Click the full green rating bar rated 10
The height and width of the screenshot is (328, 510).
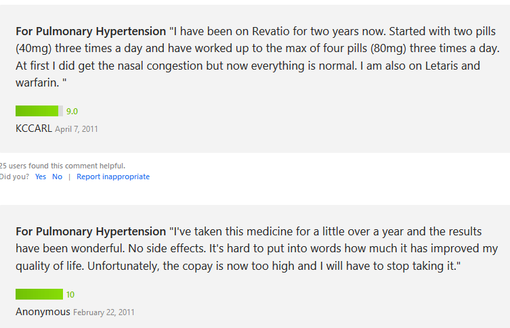pyautogui.click(x=39, y=294)
